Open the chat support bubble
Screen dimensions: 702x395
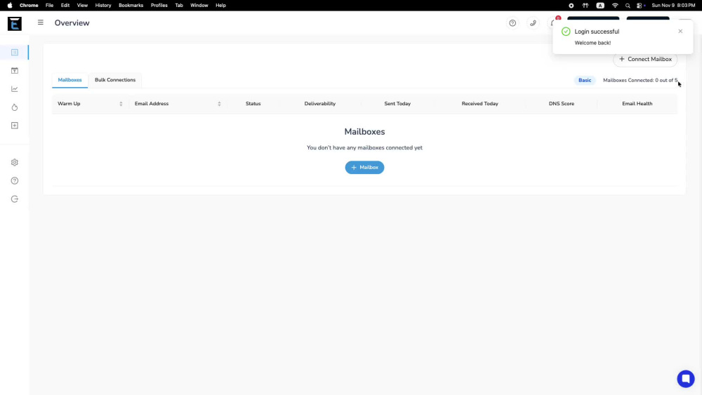coord(685,379)
